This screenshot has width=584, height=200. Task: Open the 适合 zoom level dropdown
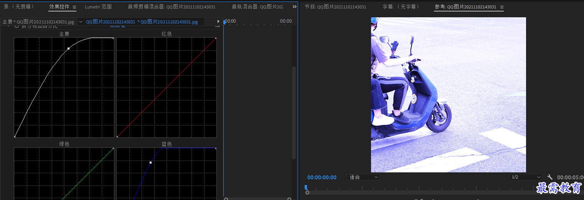point(363,177)
